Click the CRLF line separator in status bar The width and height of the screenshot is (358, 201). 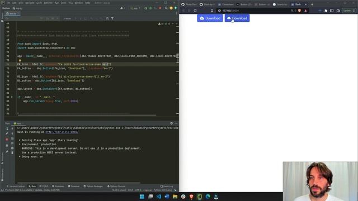tap(130, 190)
